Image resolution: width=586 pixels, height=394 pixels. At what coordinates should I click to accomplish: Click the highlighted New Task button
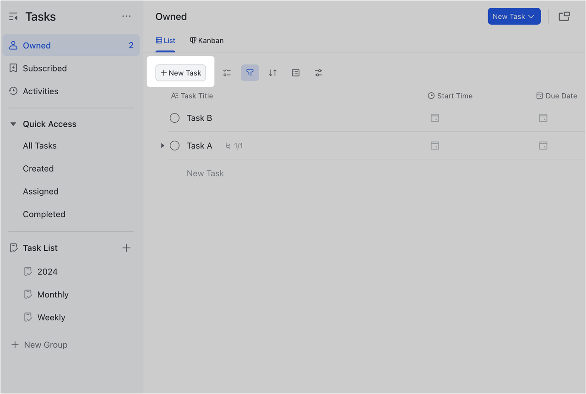(x=180, y=72)
